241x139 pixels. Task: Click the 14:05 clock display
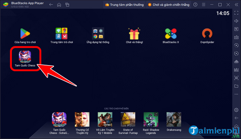pos(223,13)
